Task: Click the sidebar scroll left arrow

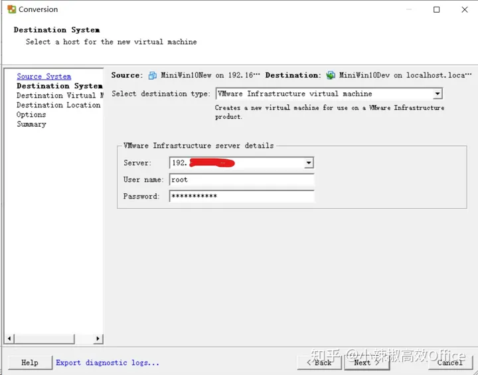Action: tap(9, 338)
